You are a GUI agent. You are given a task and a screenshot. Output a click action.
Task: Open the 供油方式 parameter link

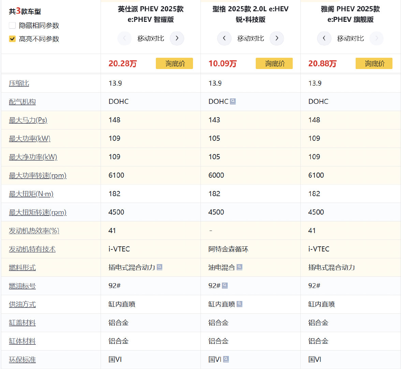click(x=22, y=304)
